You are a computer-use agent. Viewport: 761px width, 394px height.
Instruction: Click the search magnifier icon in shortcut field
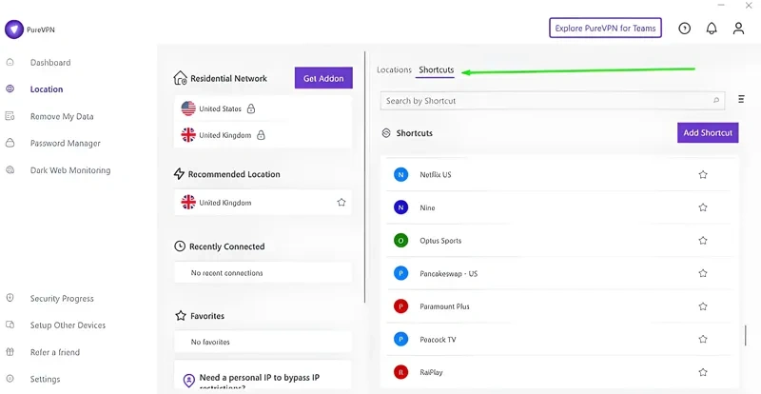coord(716,101)
